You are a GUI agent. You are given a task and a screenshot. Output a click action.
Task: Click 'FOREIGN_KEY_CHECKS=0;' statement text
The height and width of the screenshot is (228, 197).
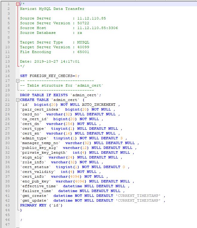click(x=54, y=76)
